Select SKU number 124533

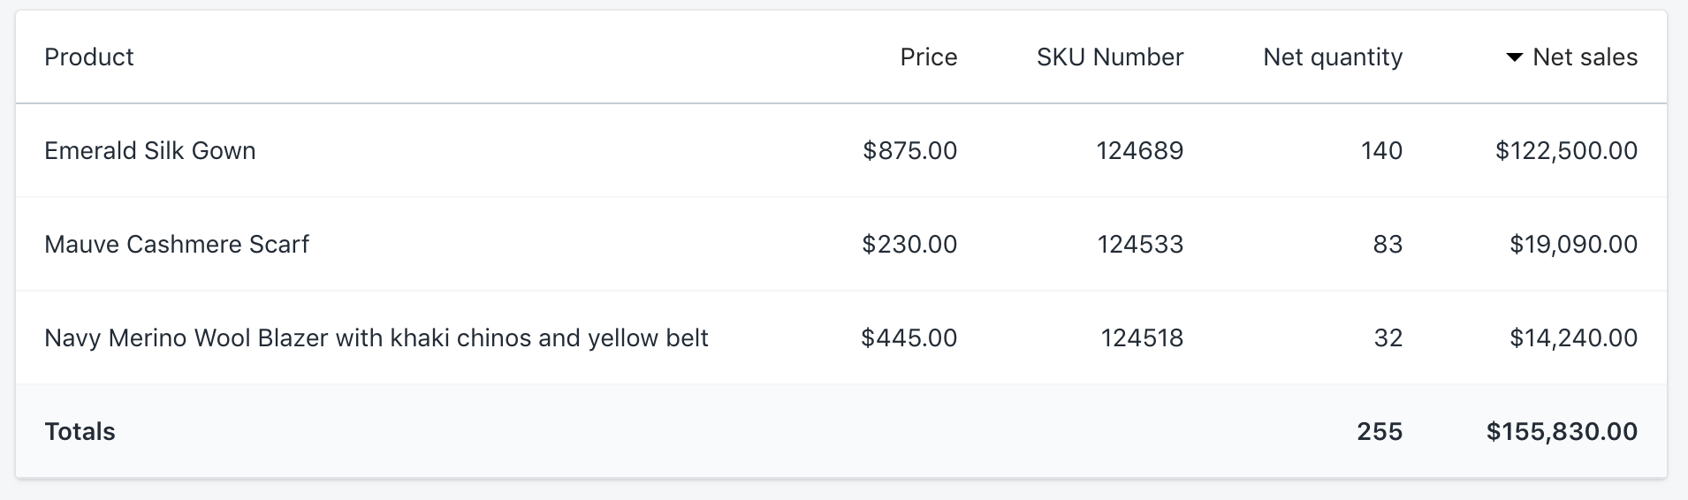coord(1140,245)
